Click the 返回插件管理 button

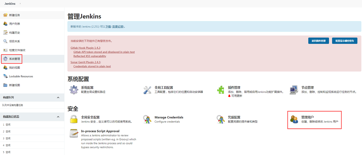pos(318,41)
